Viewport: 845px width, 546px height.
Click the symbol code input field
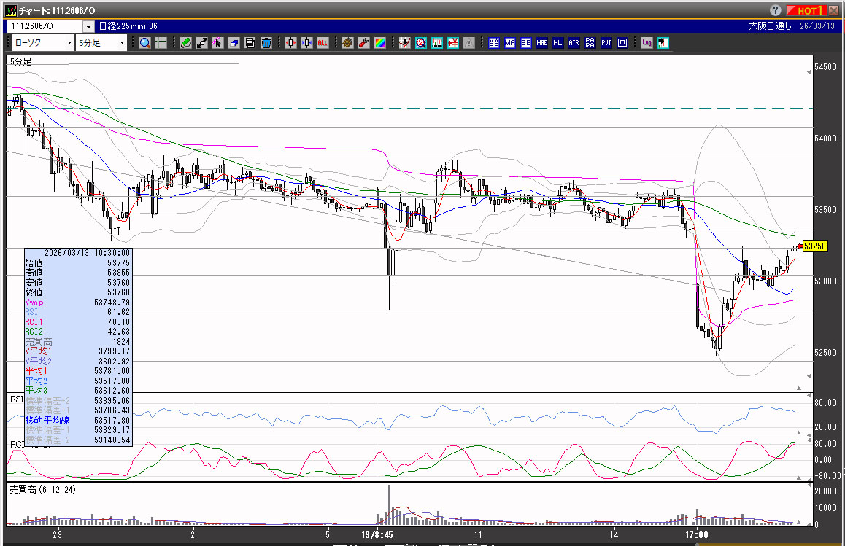click(45, 26)
